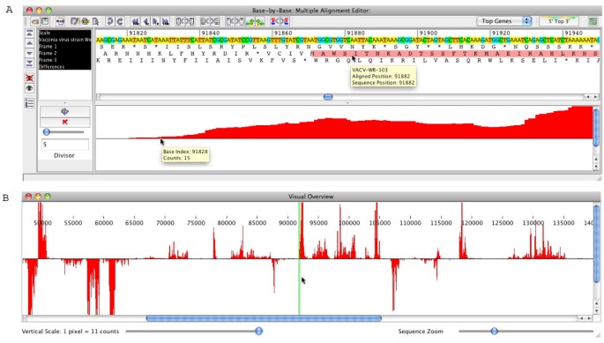The height and width of the screenshot is (343, 604).
Task: Adjust the Vertical Scale slider knob
Action: [259, 331]
